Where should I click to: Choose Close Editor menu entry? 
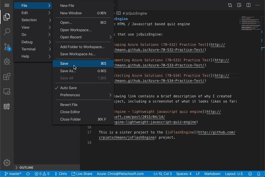(83, 112)
